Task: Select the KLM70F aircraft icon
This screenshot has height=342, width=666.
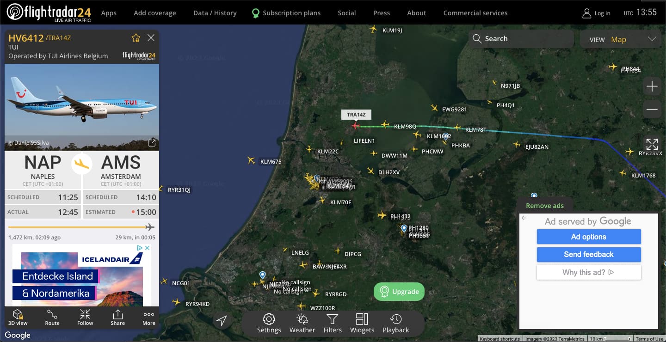Action: (322, 200)
